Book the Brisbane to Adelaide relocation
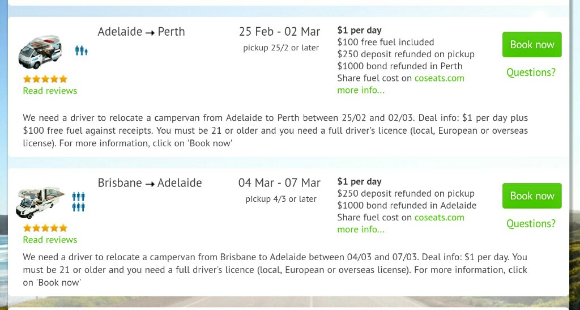 532,196
